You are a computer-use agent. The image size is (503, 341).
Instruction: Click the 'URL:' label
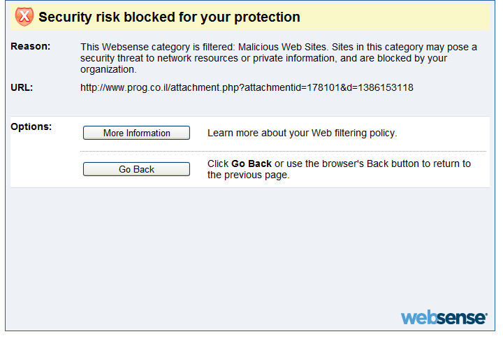coord(22,87)
